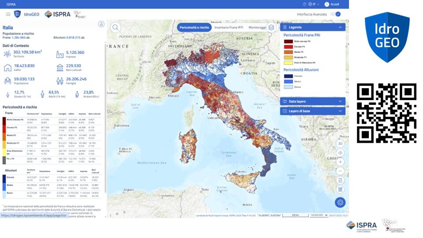The width and height of the screenshot is (423, 238).
Task: Zoom in on the map
Action: [340, 162]
